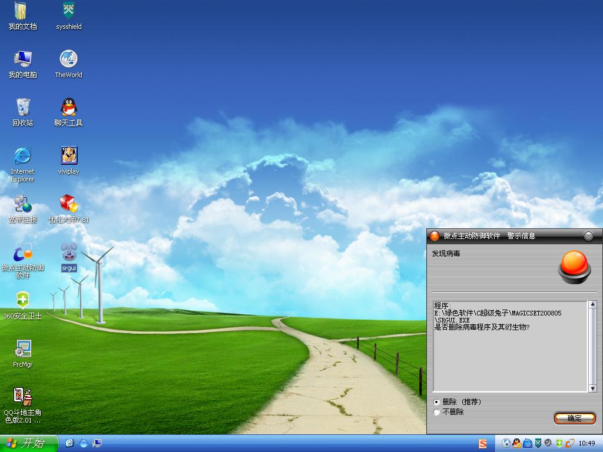Image resolution: width=603 pixels, height=452 pixels.
Task: Select the sysshield desktop icon
Action: (x=69, y=12)
